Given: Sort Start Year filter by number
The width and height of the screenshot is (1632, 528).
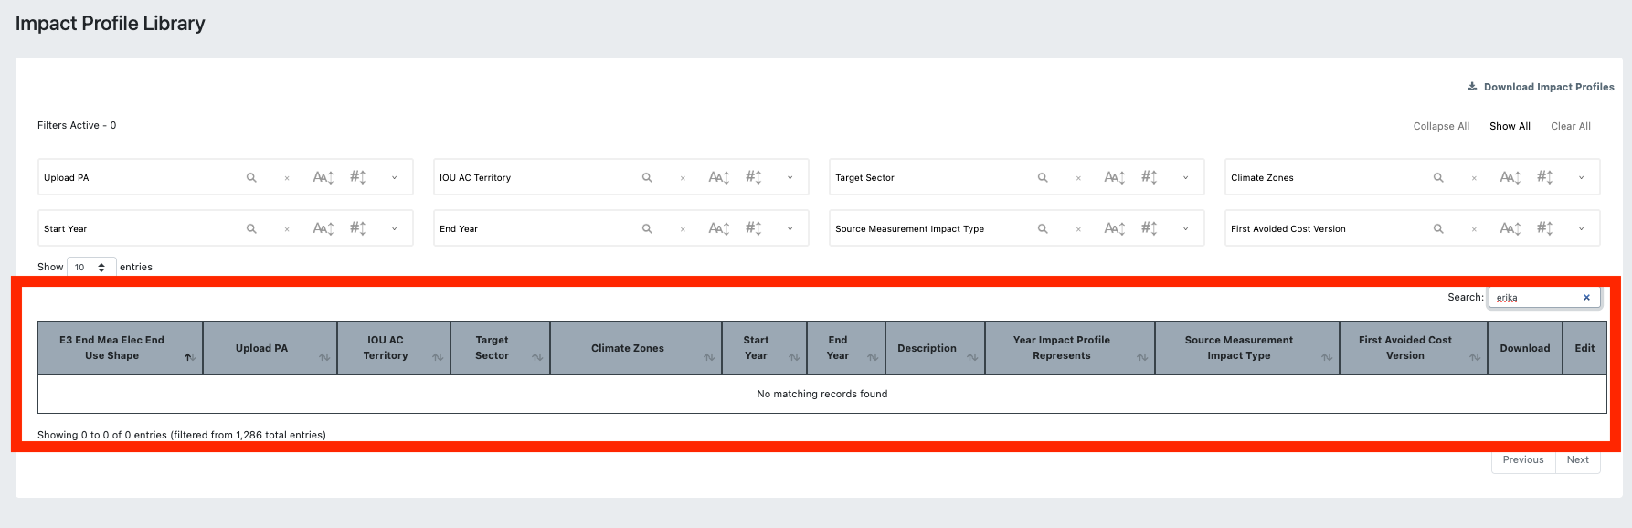Looking at the screenshot, I should tap(358, 228).
